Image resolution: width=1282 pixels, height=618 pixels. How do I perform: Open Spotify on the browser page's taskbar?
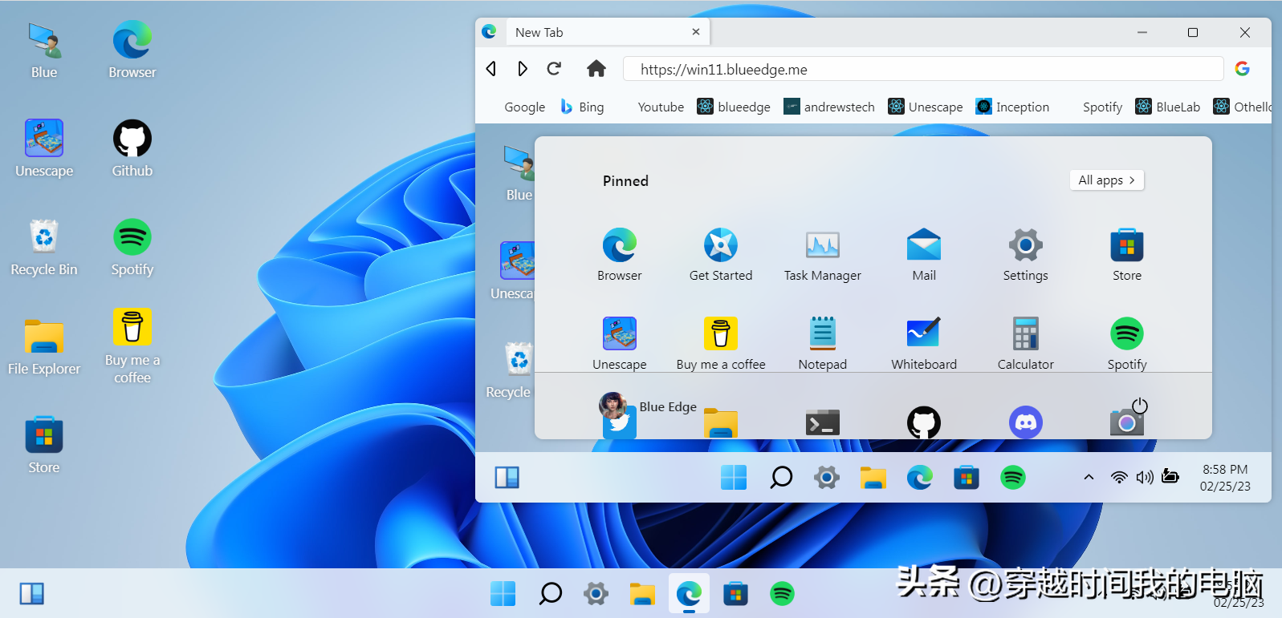[1013, 478]
